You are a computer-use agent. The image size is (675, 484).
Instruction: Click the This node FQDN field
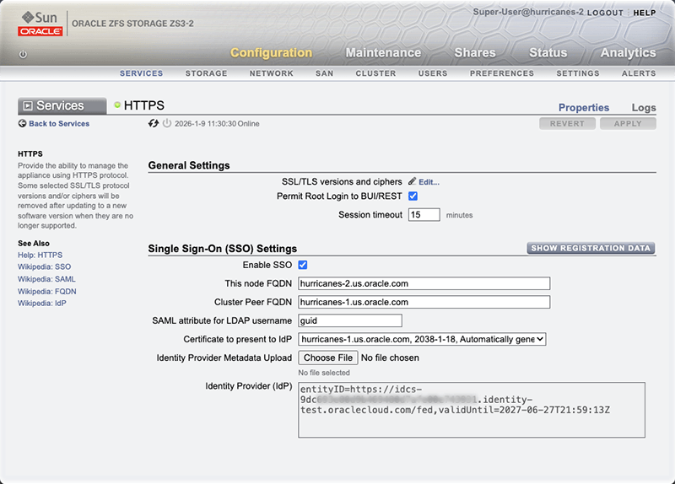(x=424, y=283)
